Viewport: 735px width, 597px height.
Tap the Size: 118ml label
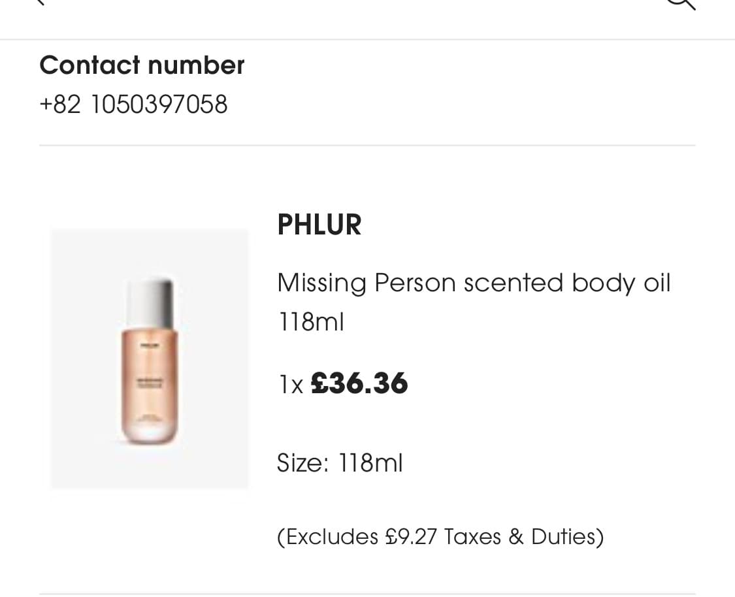pos(339,462)
